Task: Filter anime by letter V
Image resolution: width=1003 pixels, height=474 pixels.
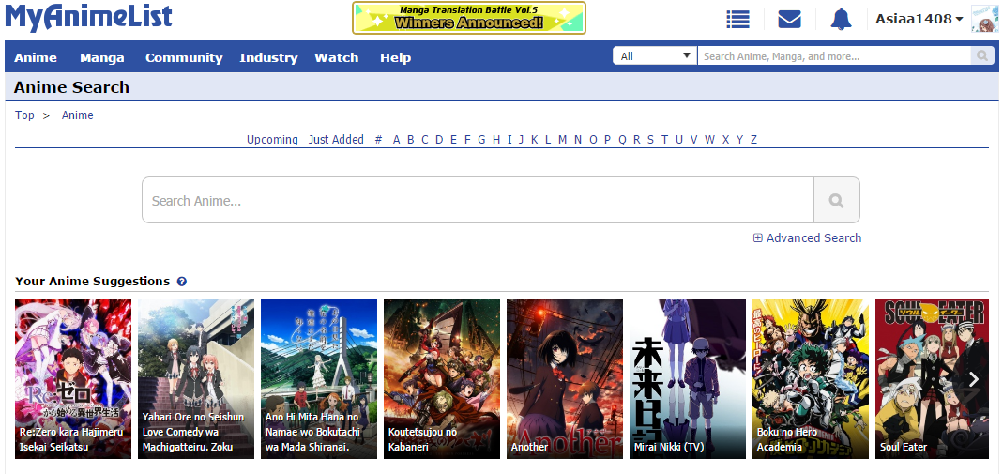Action: point(693,140)
